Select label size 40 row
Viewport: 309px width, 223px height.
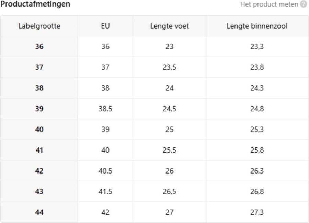pyautogui.click(x=154, y=130)
